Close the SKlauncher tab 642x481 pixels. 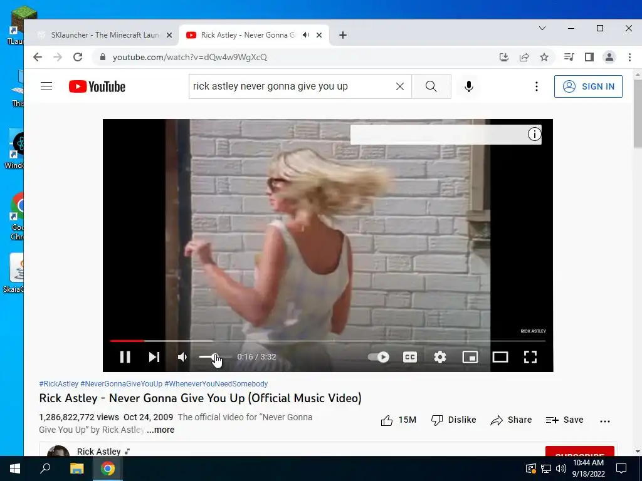point(169,35)
